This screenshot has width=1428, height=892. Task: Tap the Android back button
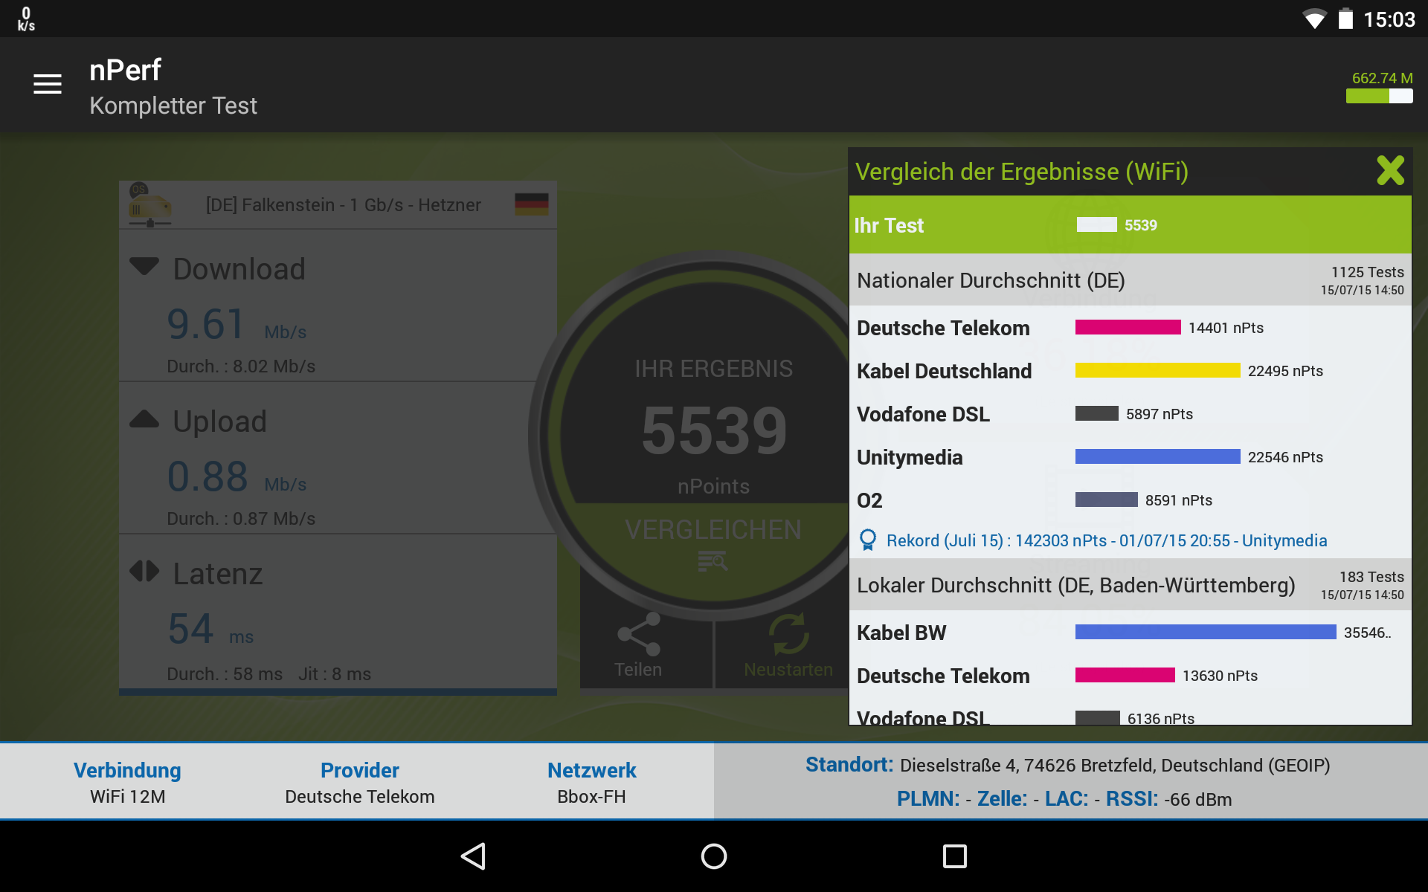pos(474,856)
